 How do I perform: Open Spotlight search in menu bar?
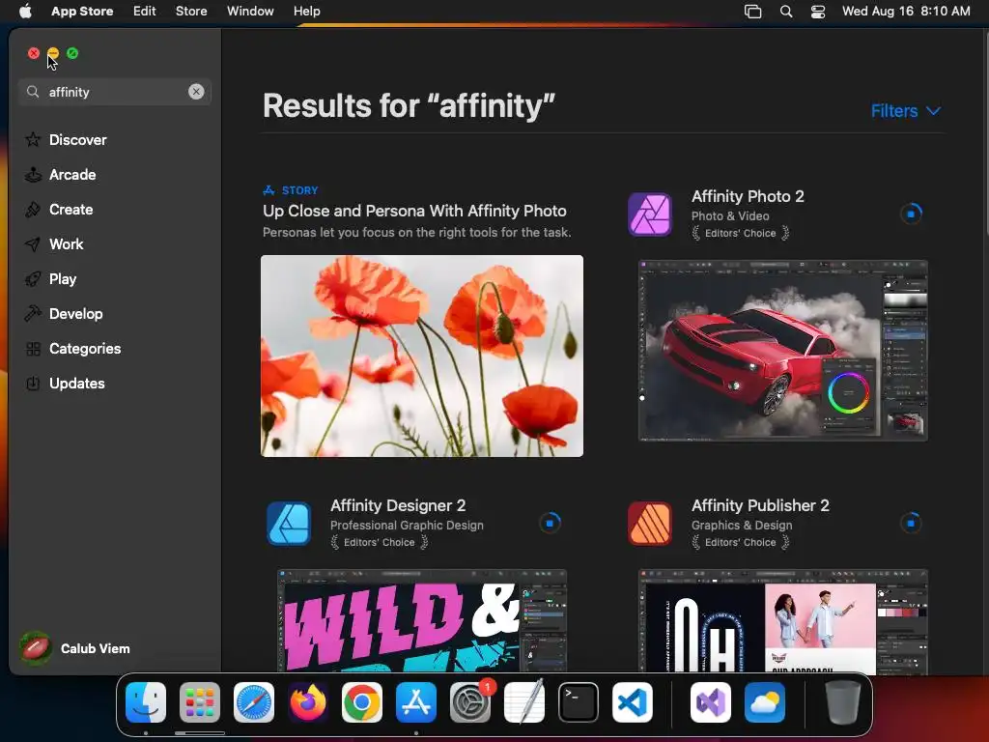(x=786, y=12)
